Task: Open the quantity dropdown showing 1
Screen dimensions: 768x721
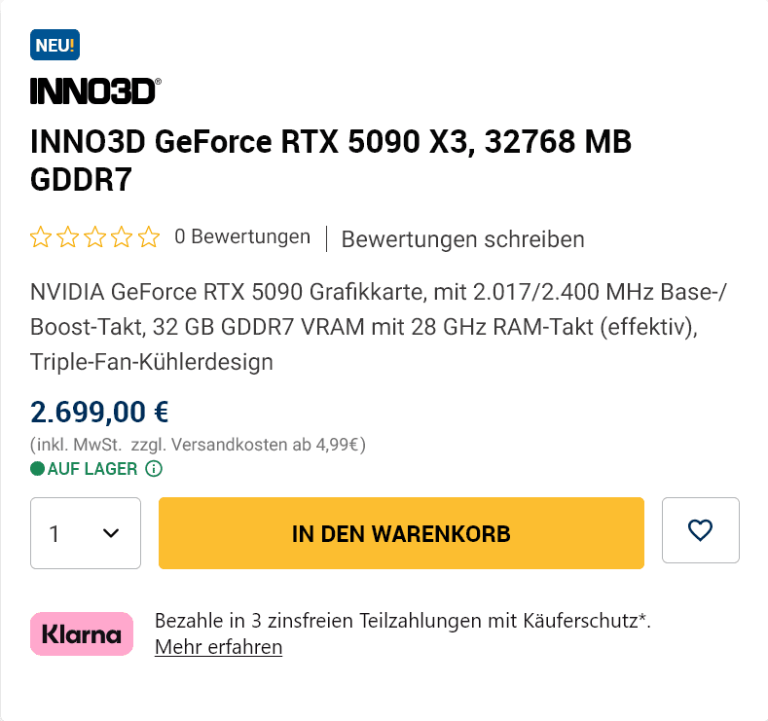Action: (86, 533)
